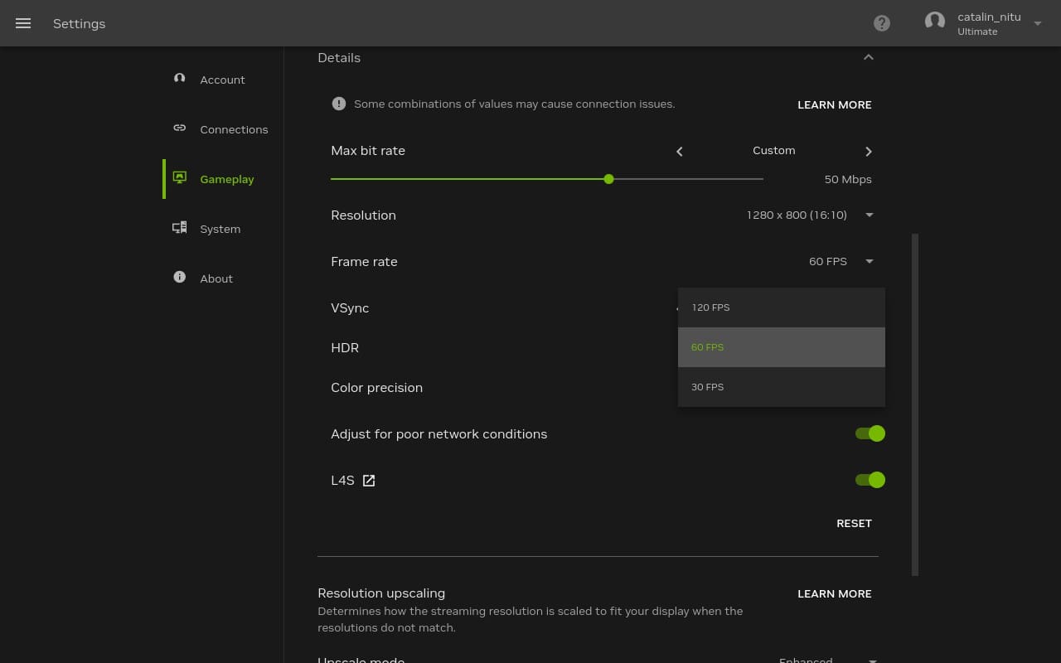The width and height of the screenshot is (1061, 663).
Task: Disable Adjust for poor network conditions toggle
Action: pyautogui.click(x=870, y=433)
